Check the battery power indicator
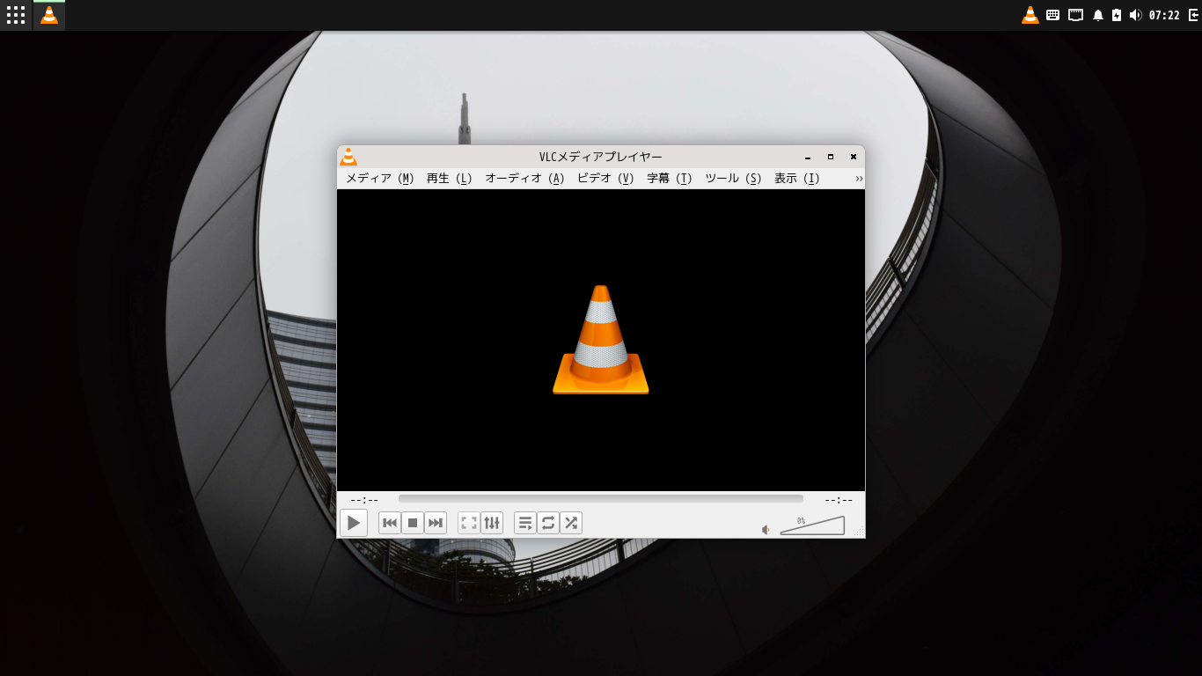This screenshot has width=1202, height=676. coord(1117,15)
